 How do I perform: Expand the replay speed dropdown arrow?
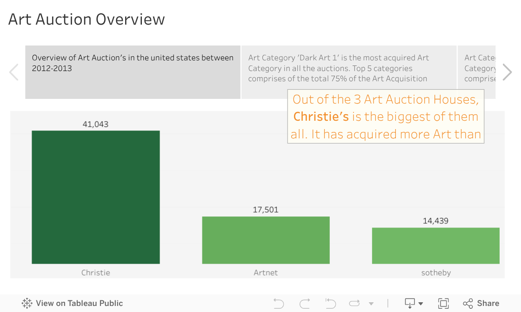pyautogui.click(x=371, y=304)
